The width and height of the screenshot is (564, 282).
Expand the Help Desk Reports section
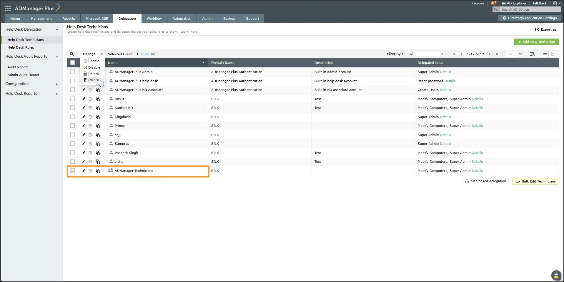pyautogui.click(x=57, y=94)
